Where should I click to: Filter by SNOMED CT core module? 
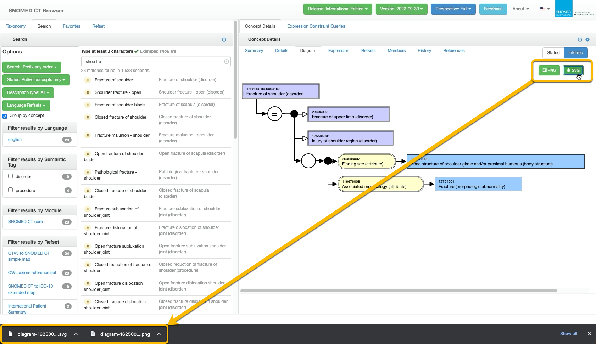tap(26, 222)
